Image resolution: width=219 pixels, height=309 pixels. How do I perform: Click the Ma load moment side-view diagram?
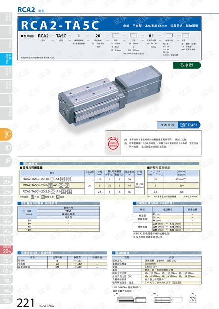[132, 299]
